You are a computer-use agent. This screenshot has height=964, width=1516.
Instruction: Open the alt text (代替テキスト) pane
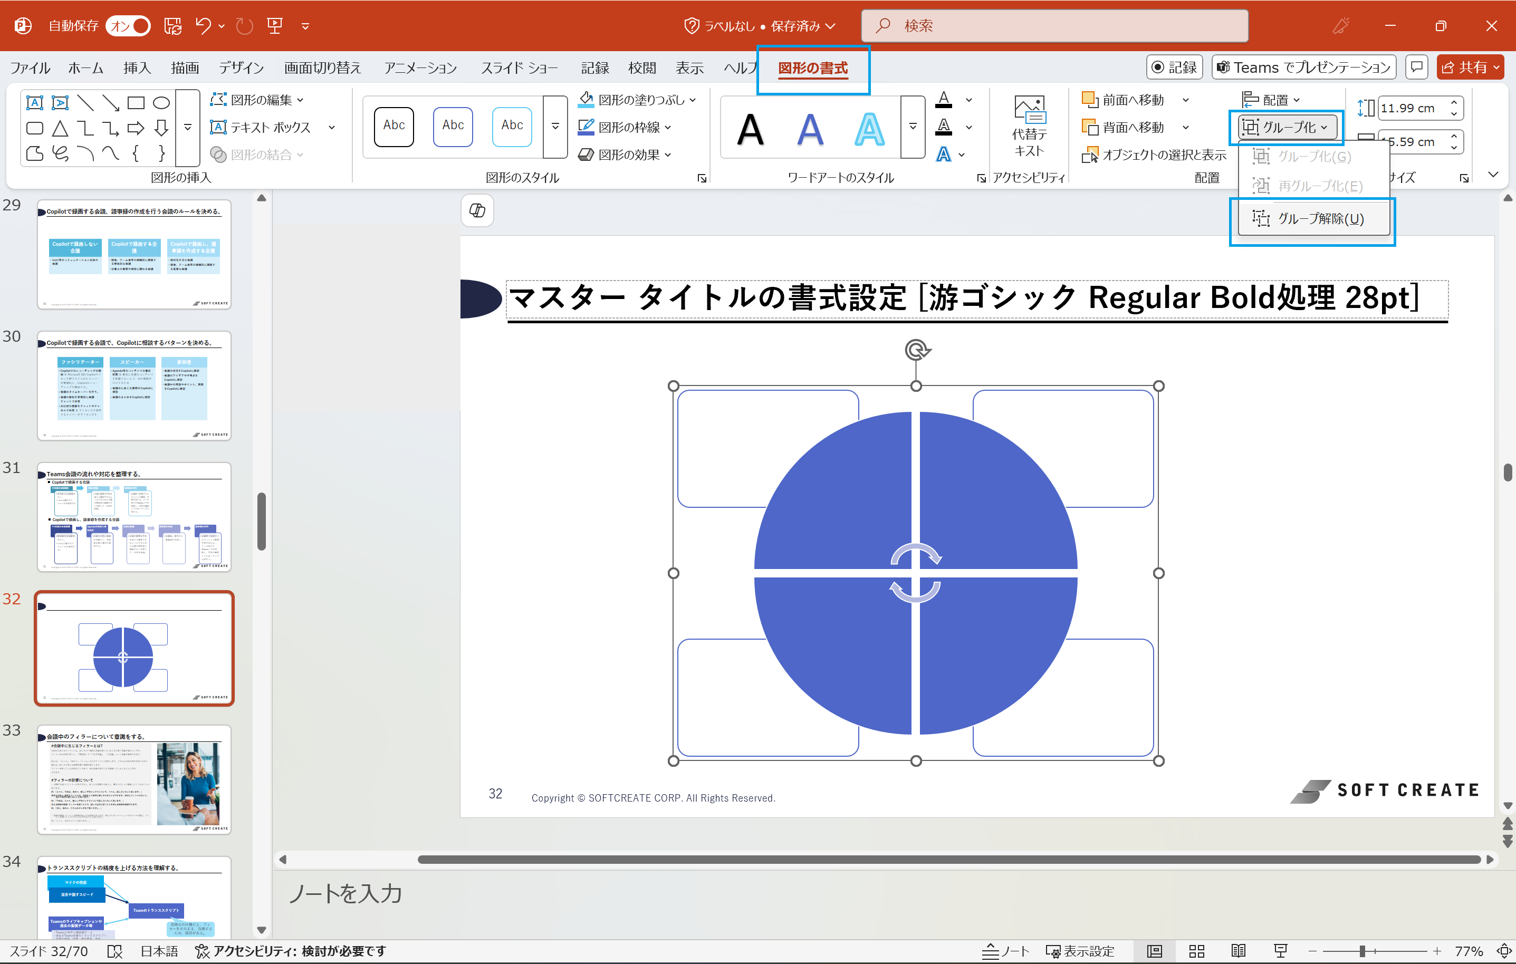point(1029,127)
